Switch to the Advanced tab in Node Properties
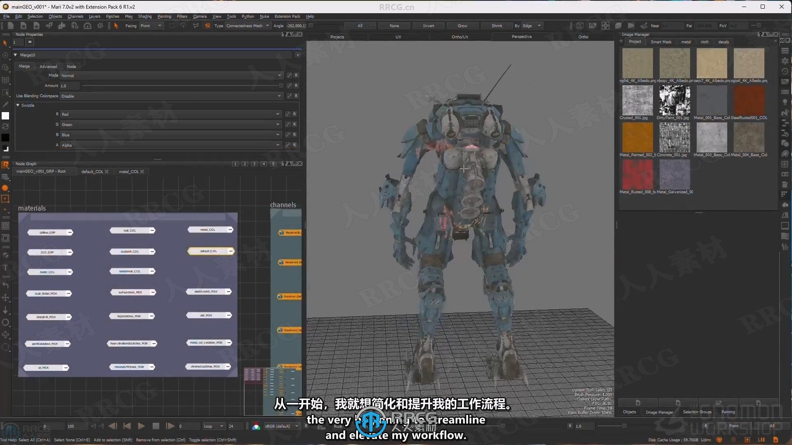This screenshot has width=792, height=445. click(48, 66)
